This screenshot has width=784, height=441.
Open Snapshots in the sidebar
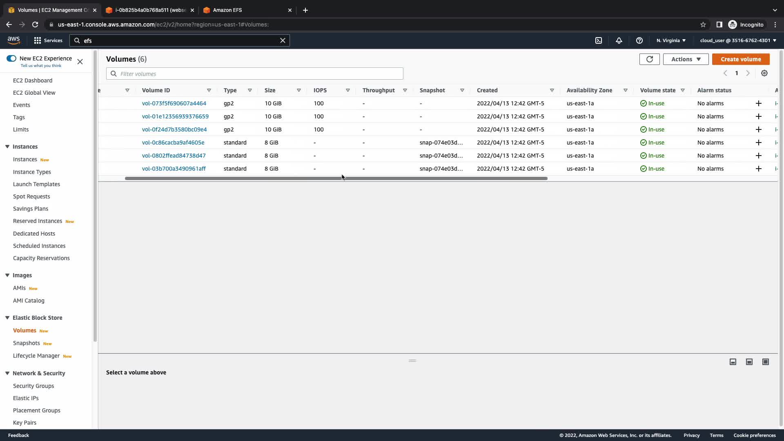(x=27, y=343)
